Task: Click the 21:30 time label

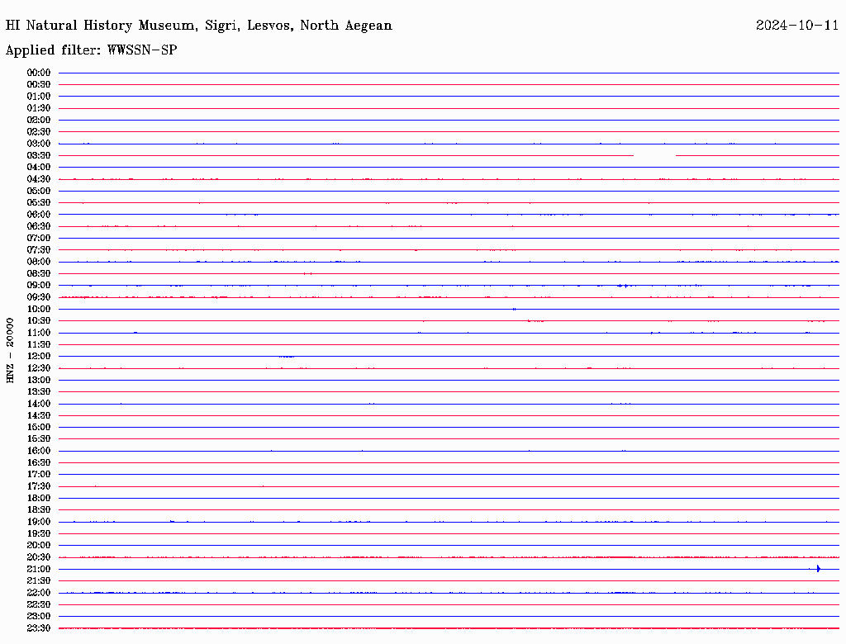Action: [39, 580]
